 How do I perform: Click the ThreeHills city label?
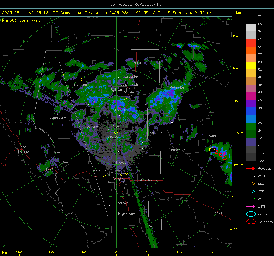tap(153, 133)
